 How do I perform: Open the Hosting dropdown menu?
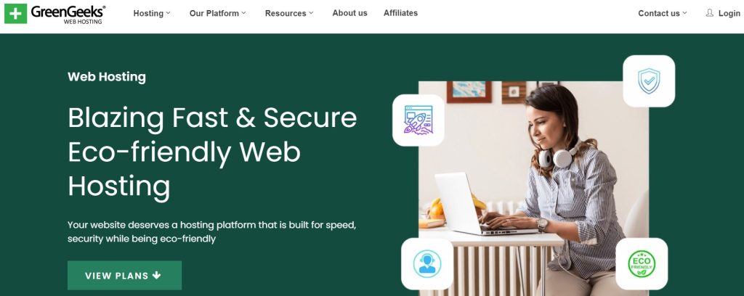[x=152, y=13]
